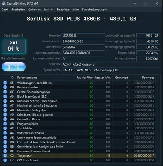Click the status icon for Grown Bad Blocks

[x=5, y=119]
